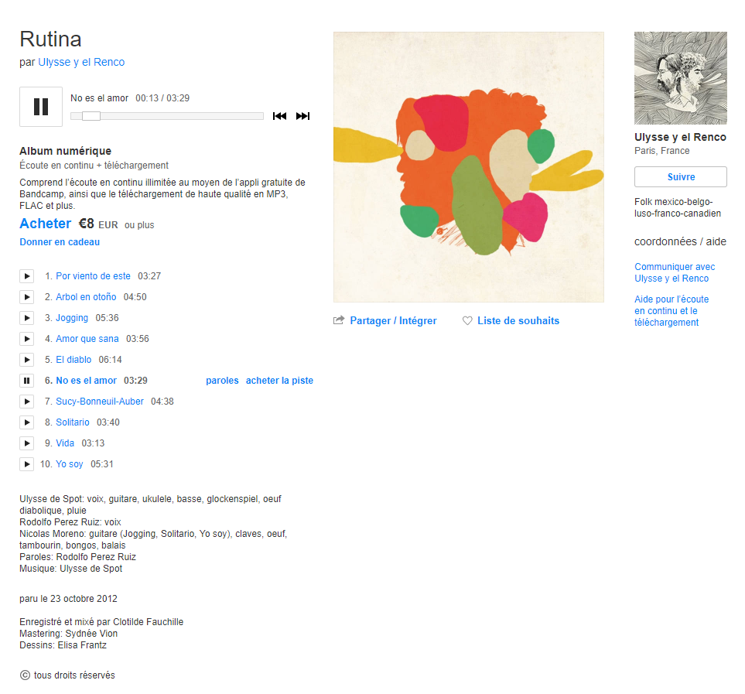
Task: Play track 3 Jogging
Action: pos(26,318)
